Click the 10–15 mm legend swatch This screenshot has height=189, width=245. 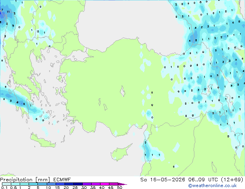point(51,184)
